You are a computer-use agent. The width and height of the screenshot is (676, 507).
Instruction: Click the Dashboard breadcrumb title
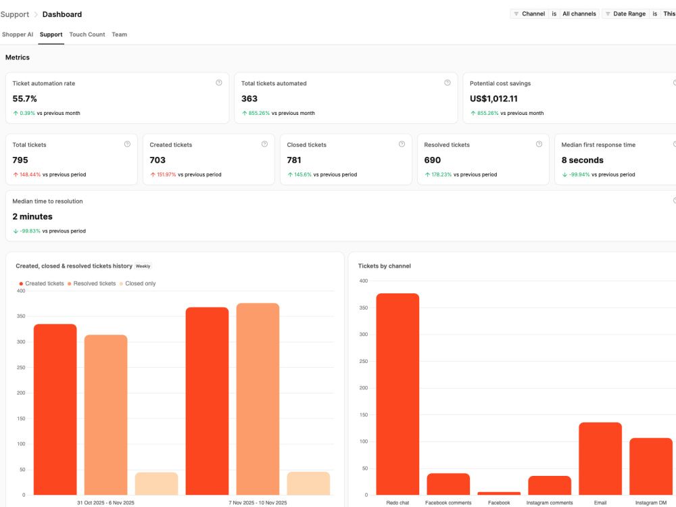coord(62,14)
